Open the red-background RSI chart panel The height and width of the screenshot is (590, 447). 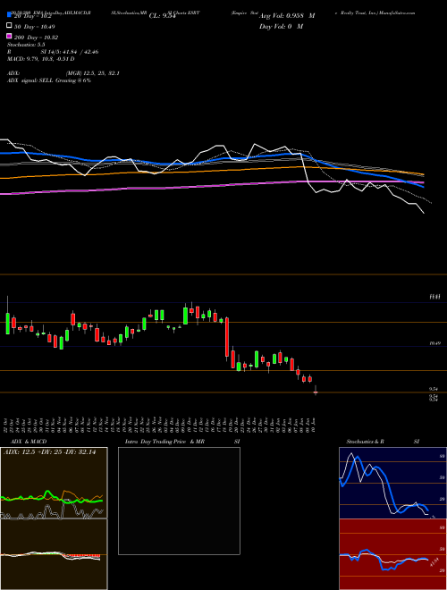click(392, 554)
